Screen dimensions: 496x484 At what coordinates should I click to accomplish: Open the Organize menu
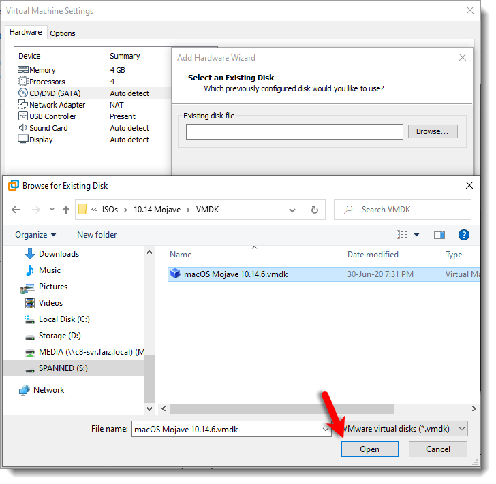pos(35,235)
